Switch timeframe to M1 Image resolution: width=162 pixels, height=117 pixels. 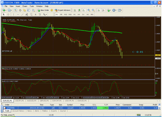point(57,14)
